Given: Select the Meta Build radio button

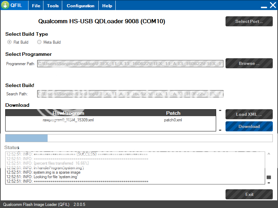Looking at the screenshot, I should pos(39,42).
